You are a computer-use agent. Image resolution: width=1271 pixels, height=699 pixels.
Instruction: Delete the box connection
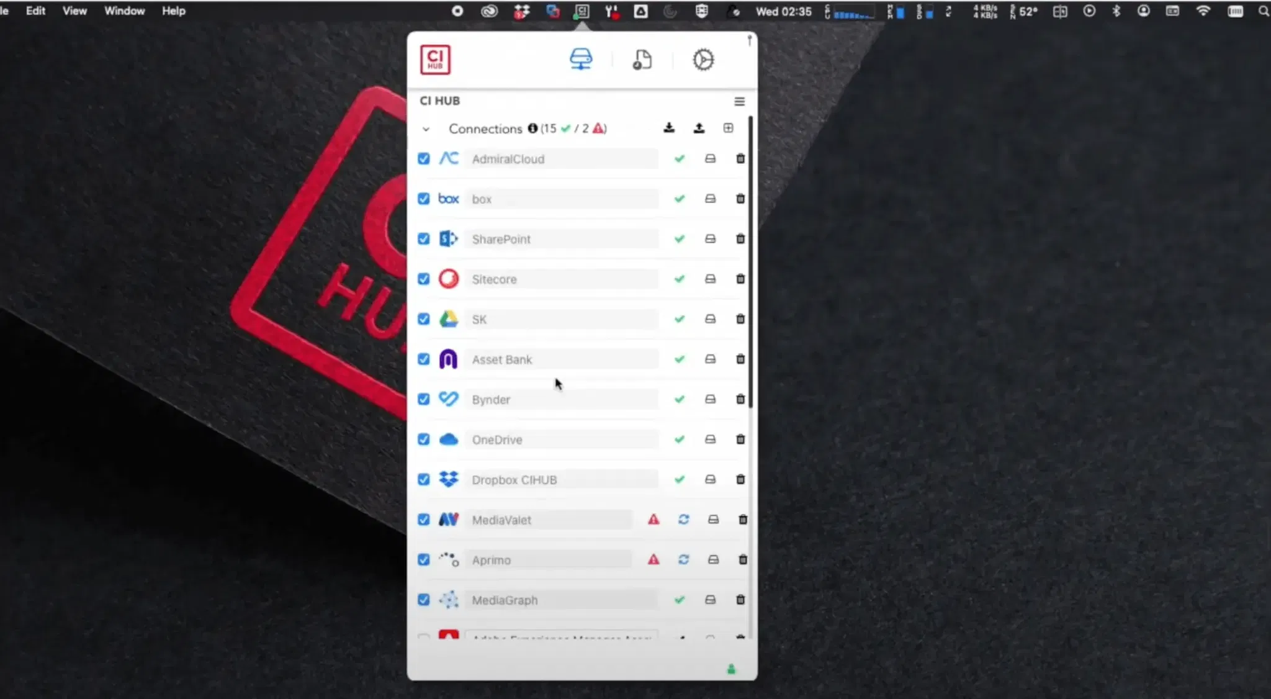pyautogui.click(x=740, y=199)
